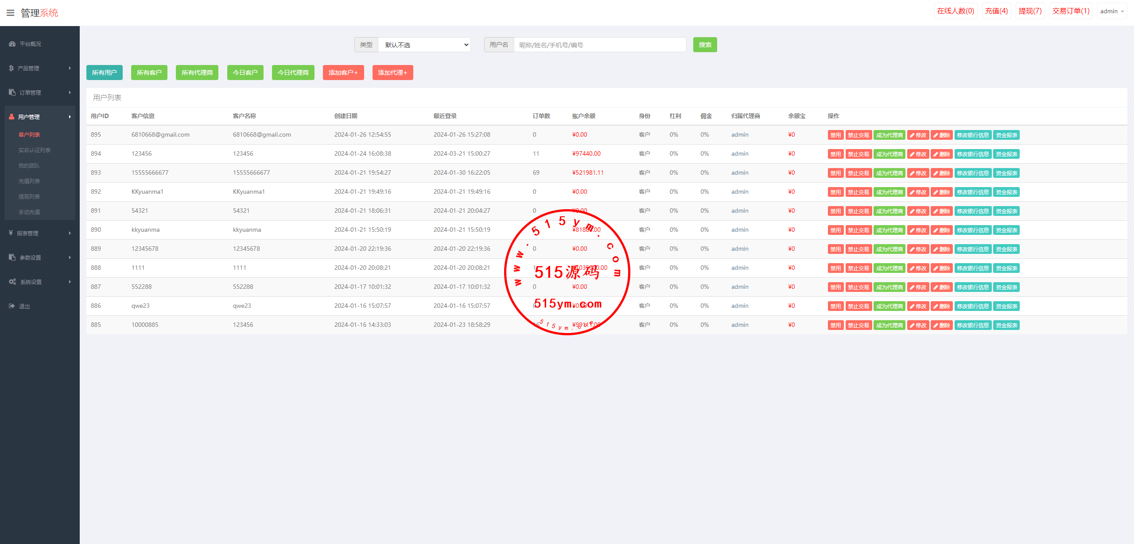
Task: Click the hamburger menu icon
Action: click(x=11, y=13)
